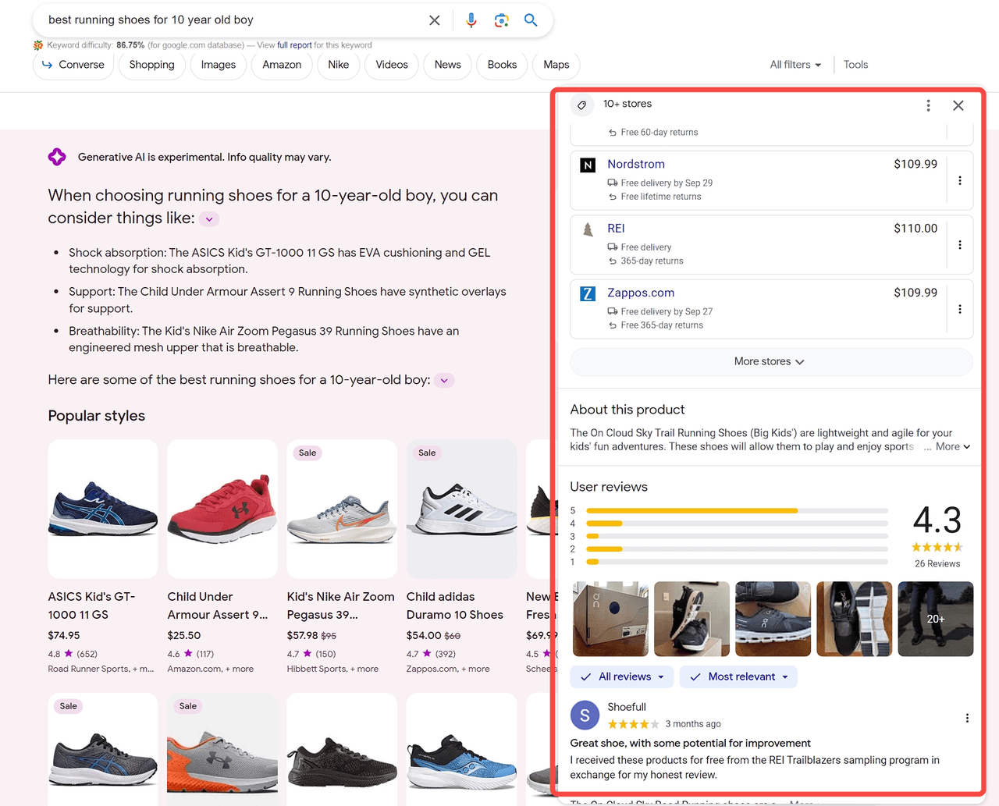Switch to the Images tab
This screenshot has width=999, height=806.
(219, 65)
